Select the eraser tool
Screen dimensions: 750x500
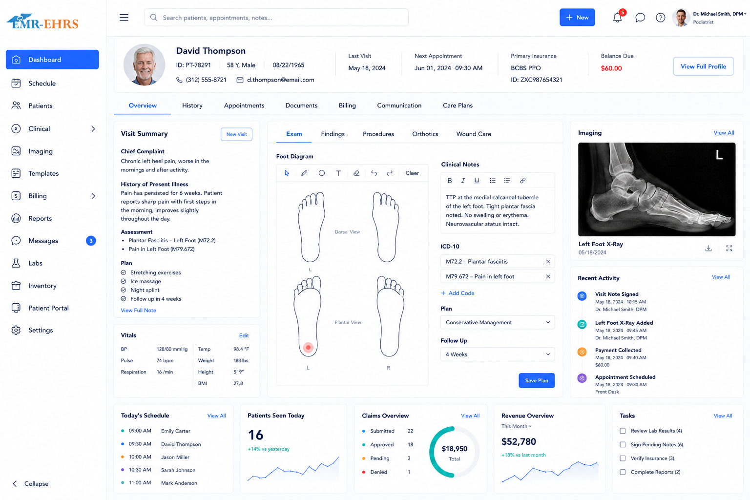pos(356,173)
